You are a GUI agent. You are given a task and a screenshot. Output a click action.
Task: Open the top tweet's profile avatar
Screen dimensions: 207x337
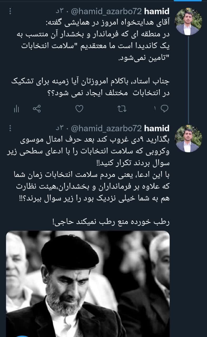pos(189,22)
